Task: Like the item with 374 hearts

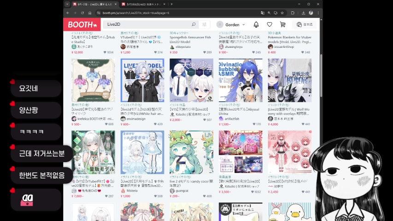Action: 155,52
